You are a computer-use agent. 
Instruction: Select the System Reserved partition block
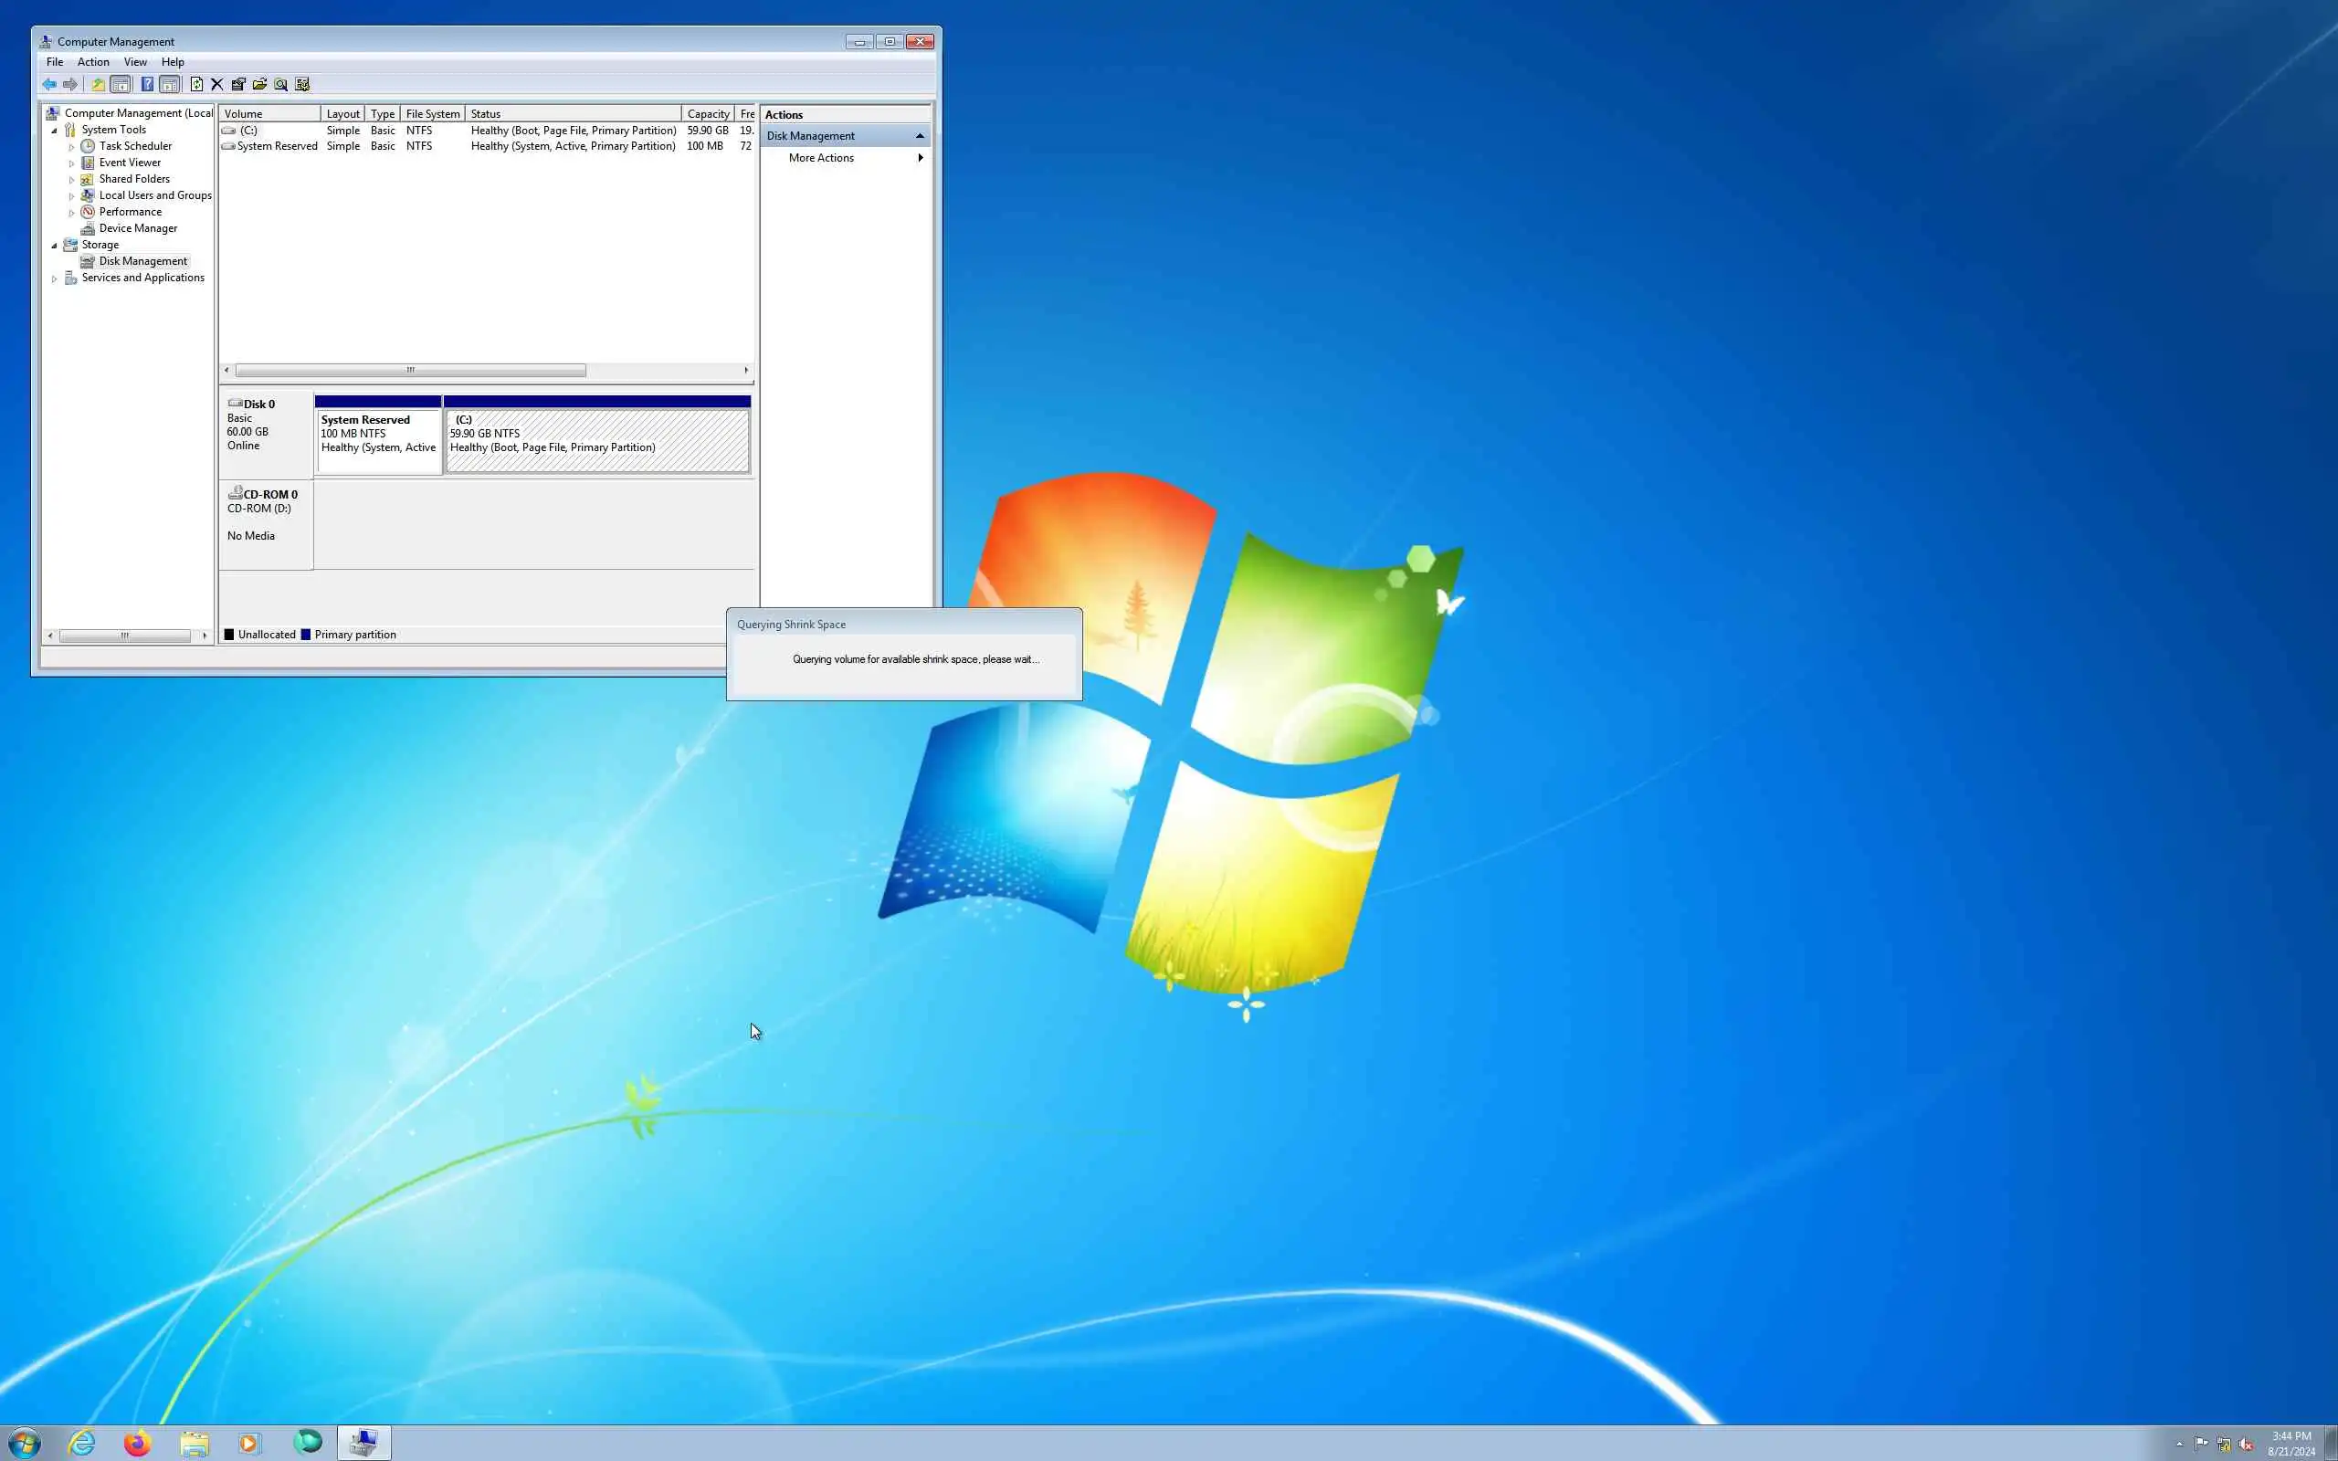pyautogui.click(x=378, y=441)
